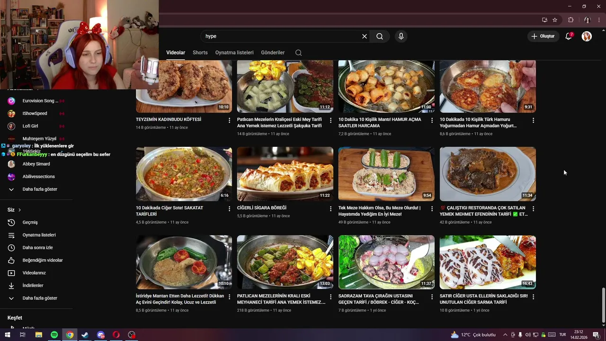Click the Oluştur create button
This screenshot has width=606, height=341.
pos(543,36)
